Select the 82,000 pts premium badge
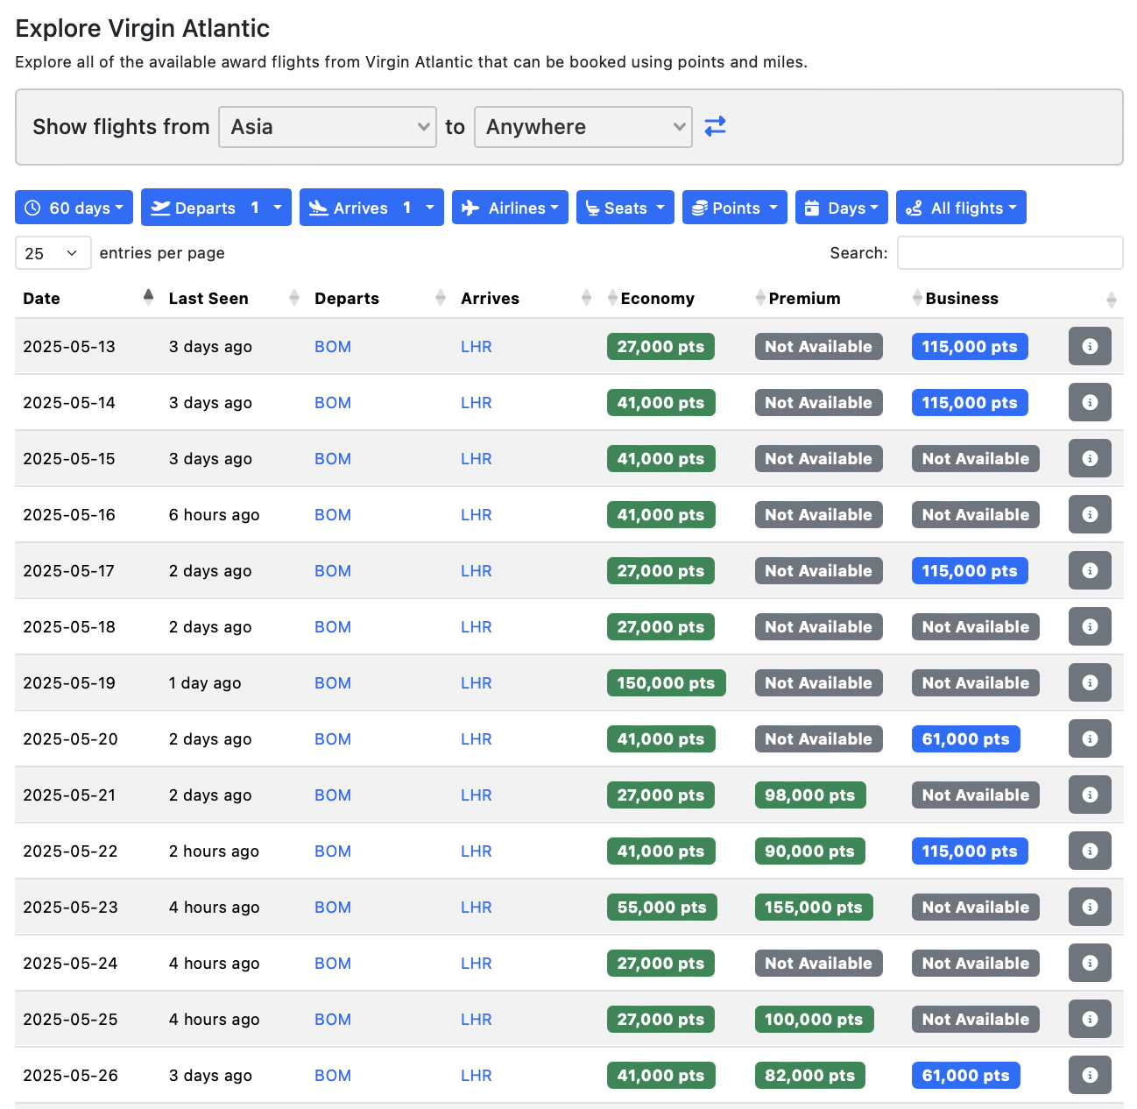This screenshot has height=1109, width=1137. [x=810, y=1075]
